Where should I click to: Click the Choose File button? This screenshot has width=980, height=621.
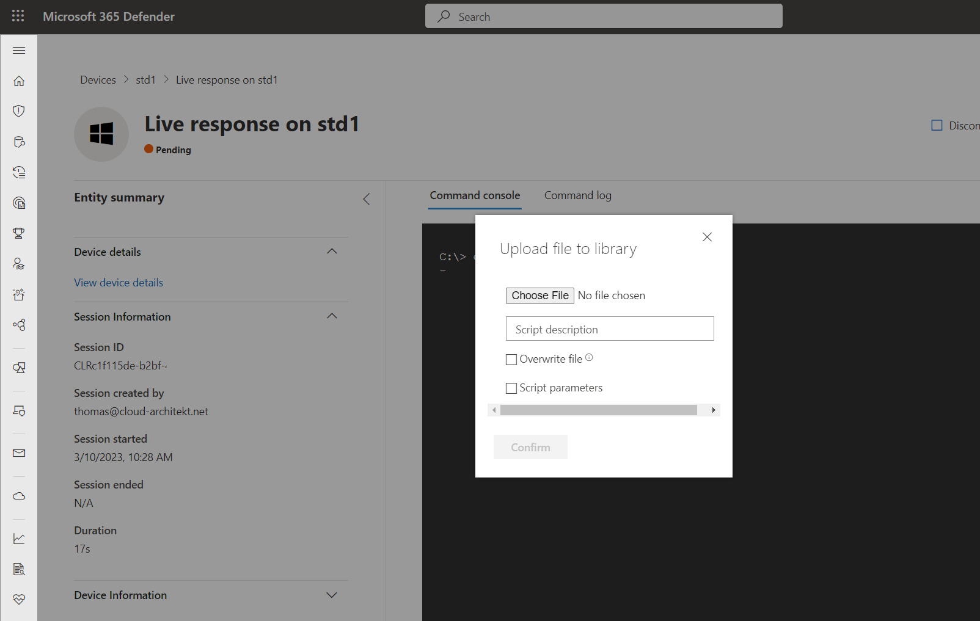click(540, 296)
